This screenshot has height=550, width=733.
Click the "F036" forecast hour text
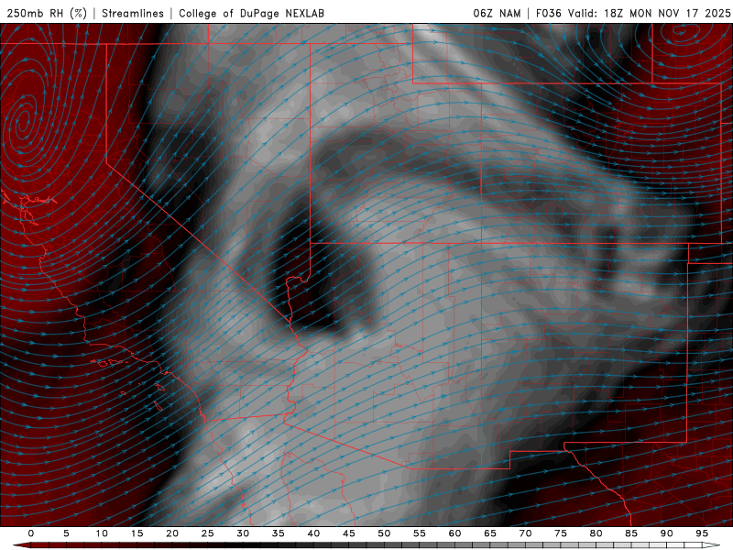click(548, 13)
